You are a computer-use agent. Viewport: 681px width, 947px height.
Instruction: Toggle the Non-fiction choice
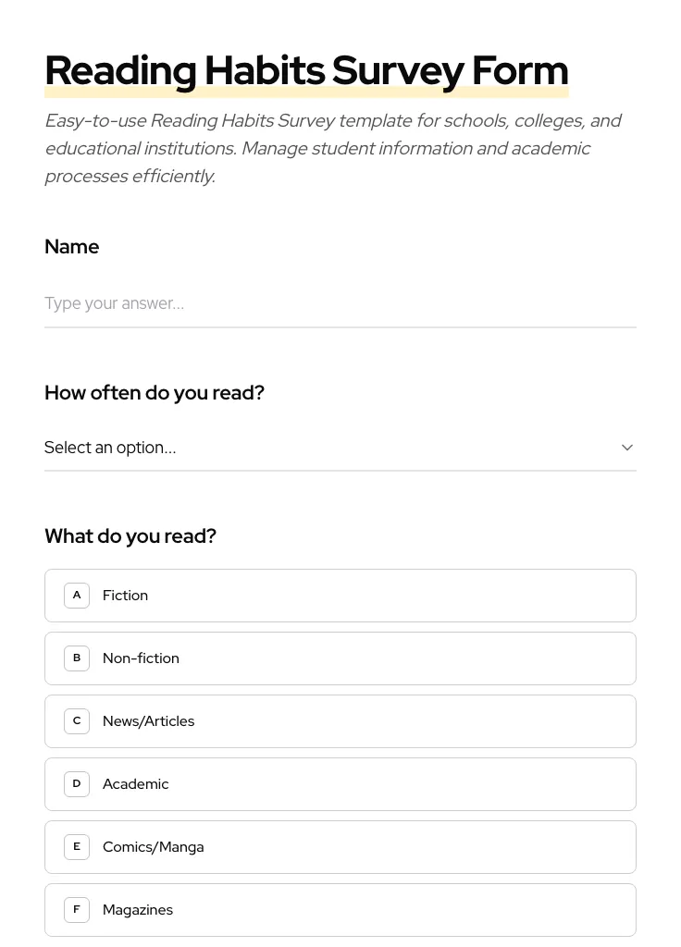[340, 658]
